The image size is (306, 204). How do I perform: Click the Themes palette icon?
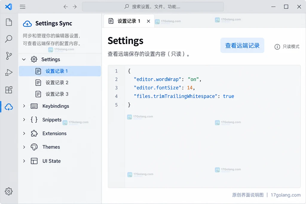point(34,147)
